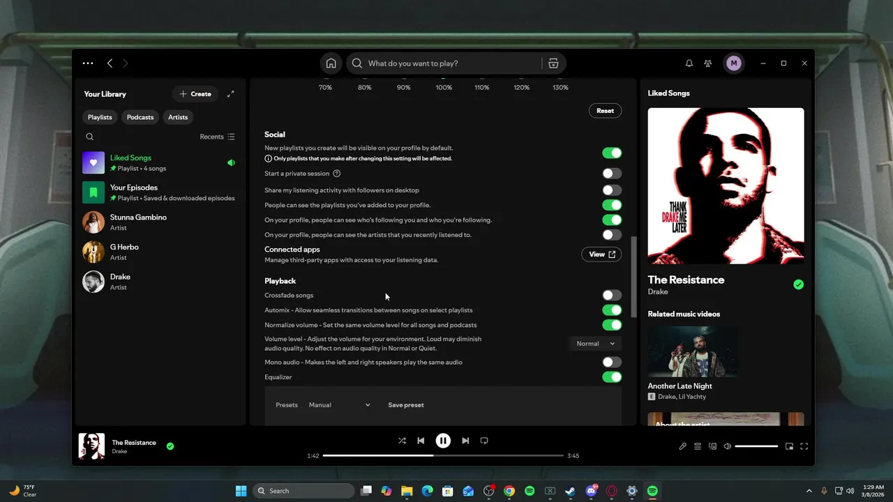Click settings page scrollbar
This screenshot has height=502, width=893.
pyautogui.click(x=634, y=276)
